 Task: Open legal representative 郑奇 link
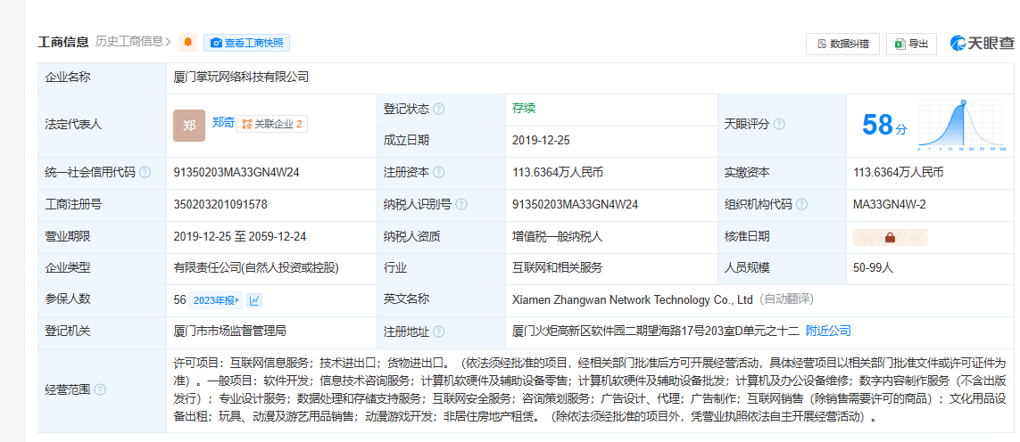pyautogui.click(x=223, y=121)
